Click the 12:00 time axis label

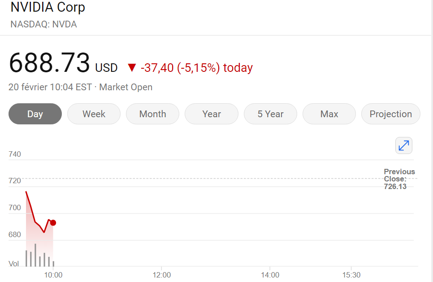(161, 275)
